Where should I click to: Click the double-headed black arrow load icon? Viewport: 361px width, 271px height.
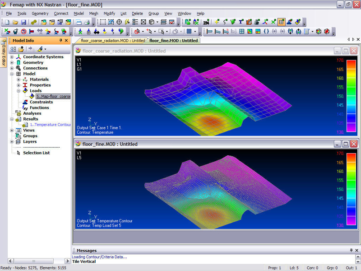[97, 32]
